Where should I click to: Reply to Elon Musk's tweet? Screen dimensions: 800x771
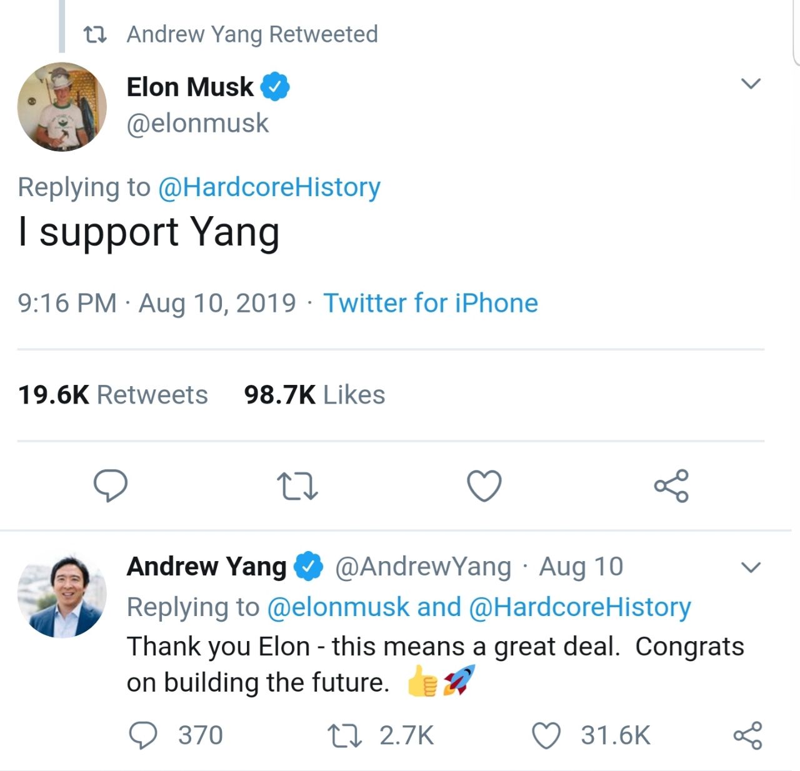[x=111, y=485]
